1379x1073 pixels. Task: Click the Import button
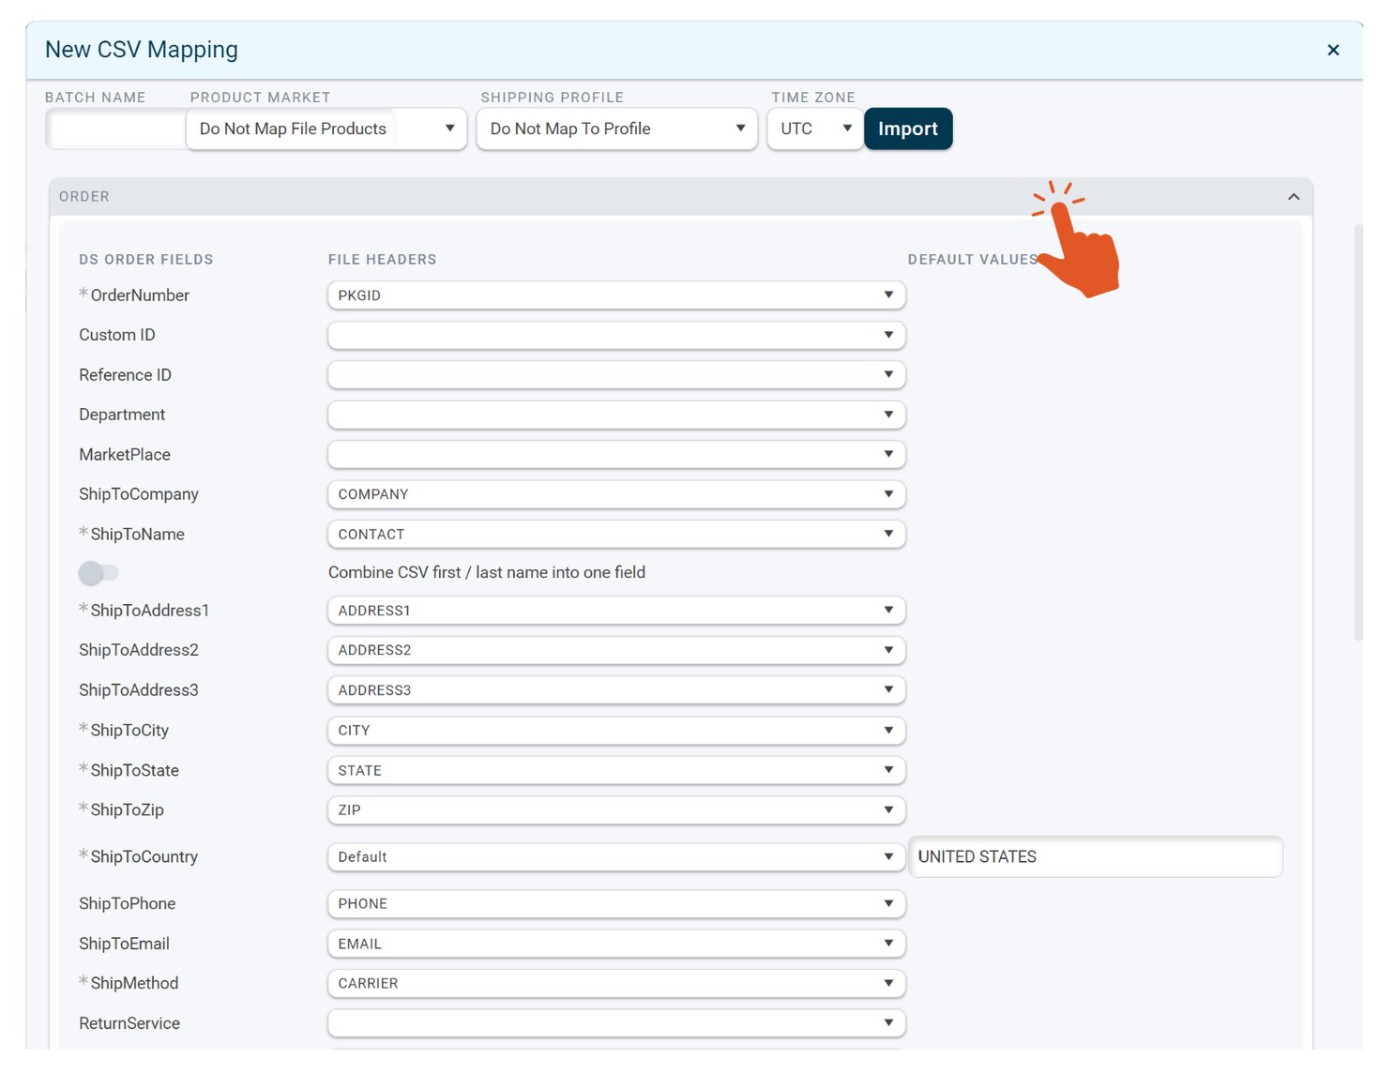907,128
